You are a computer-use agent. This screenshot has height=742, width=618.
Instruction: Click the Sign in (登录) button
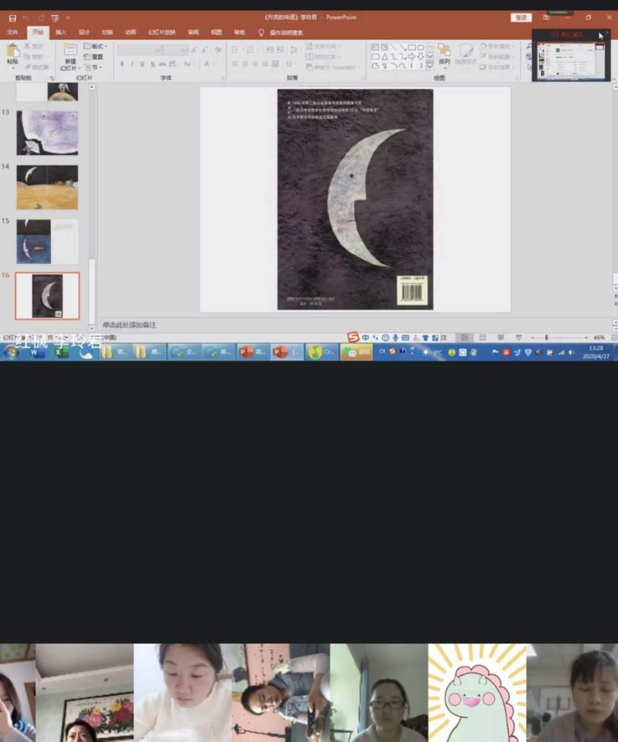tap(521, 17)
